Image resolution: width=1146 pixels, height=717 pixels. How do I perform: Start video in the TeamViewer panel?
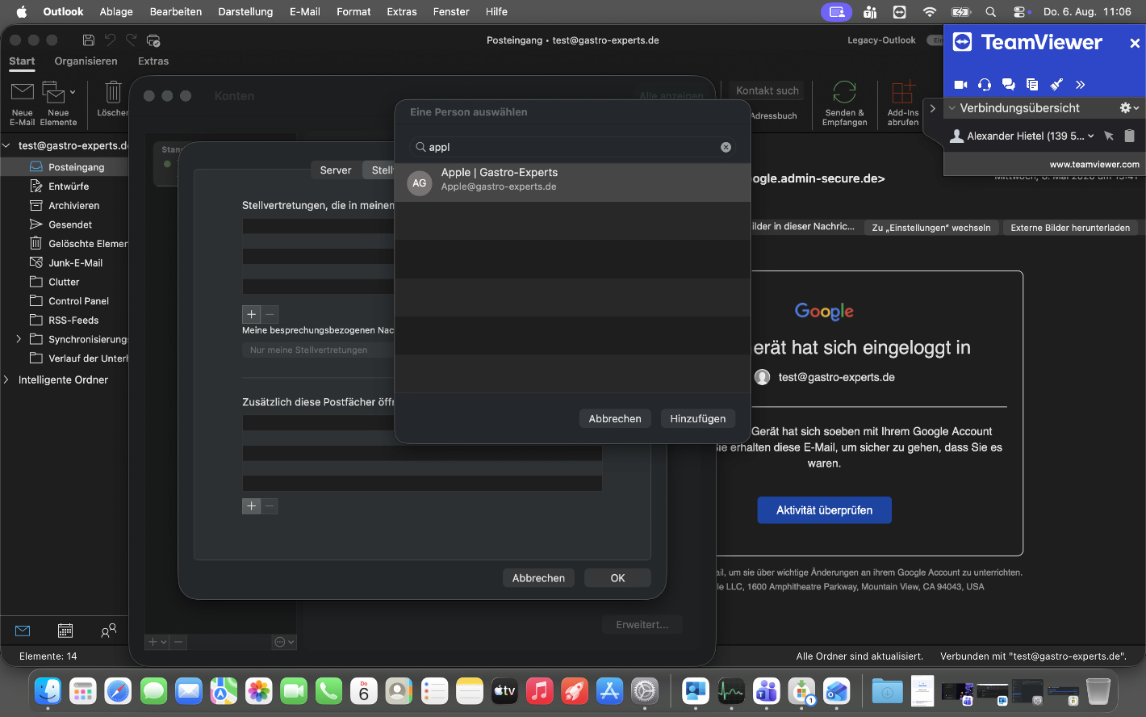[x=960, y=85]
